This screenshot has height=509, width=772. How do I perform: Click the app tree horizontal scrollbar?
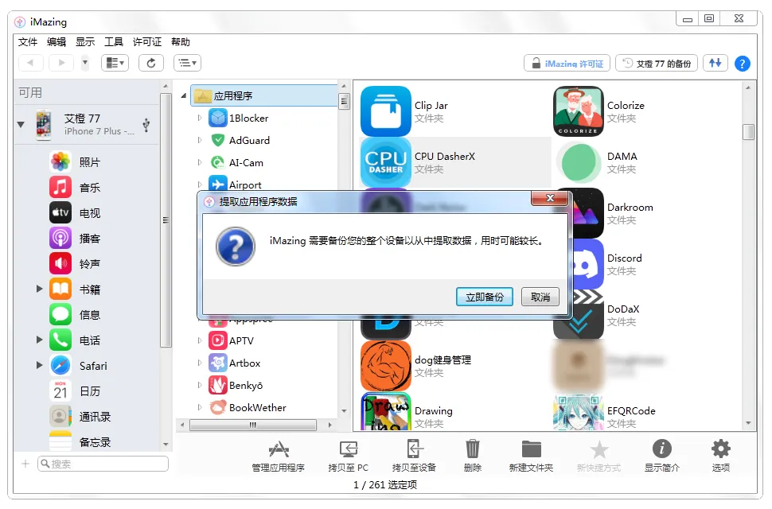(x=253, y=425)
